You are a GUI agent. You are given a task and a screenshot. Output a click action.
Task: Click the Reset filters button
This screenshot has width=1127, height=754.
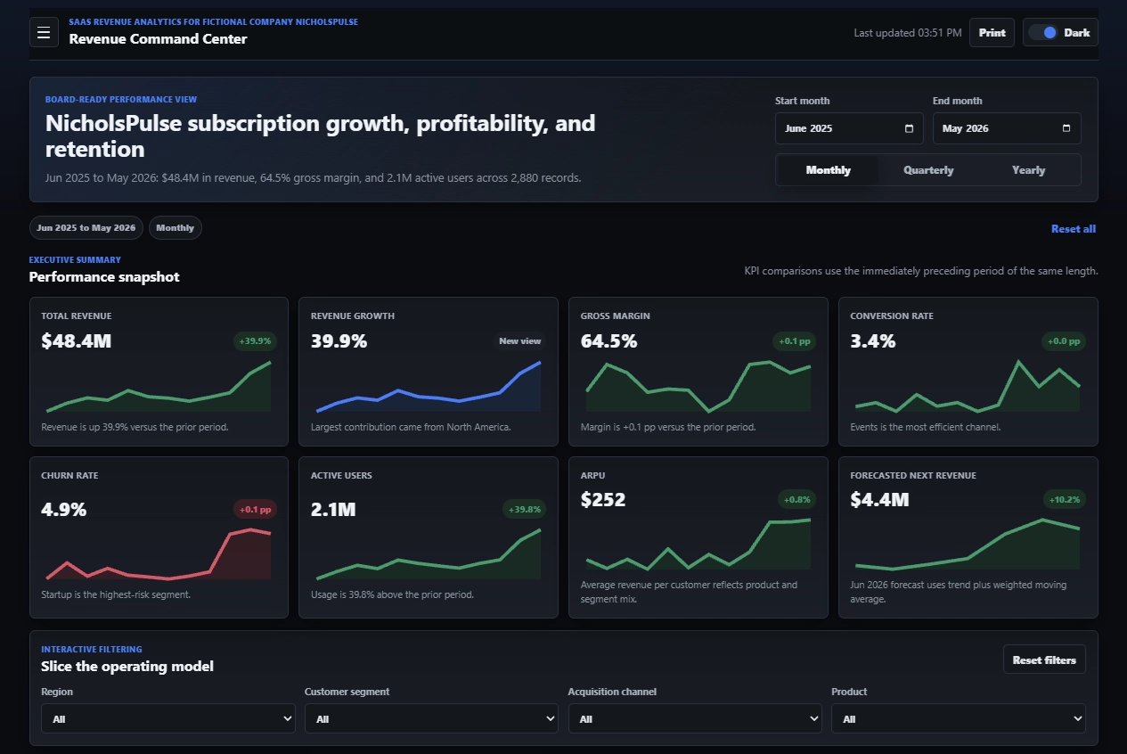1044,660
